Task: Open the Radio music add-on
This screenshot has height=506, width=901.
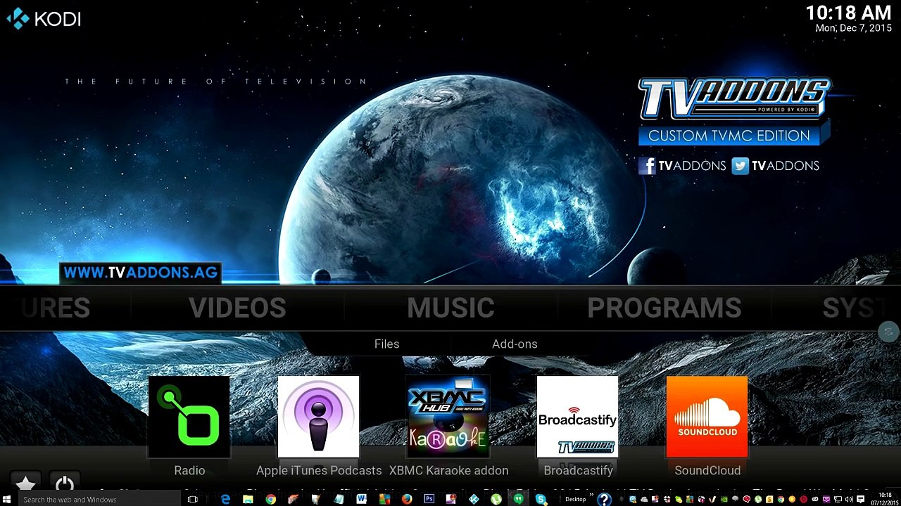Action: (x=189, y=416)
